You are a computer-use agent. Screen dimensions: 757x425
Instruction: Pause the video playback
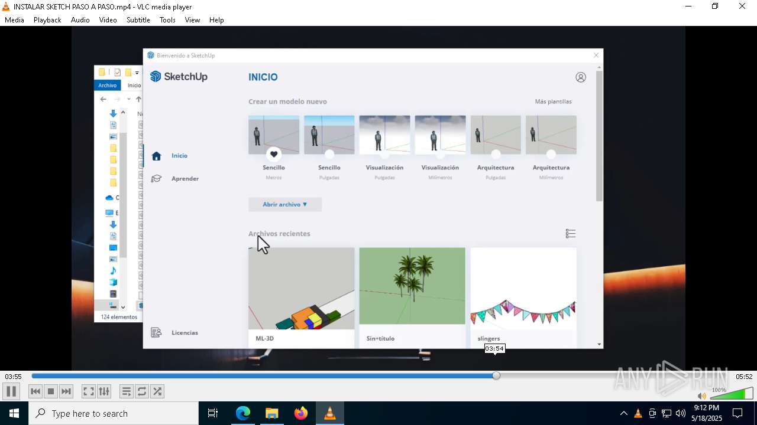11,391
